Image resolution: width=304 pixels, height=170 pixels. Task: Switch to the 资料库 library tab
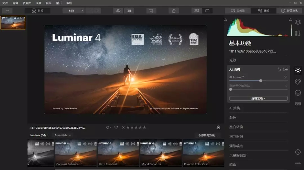(x=238, y=11)
